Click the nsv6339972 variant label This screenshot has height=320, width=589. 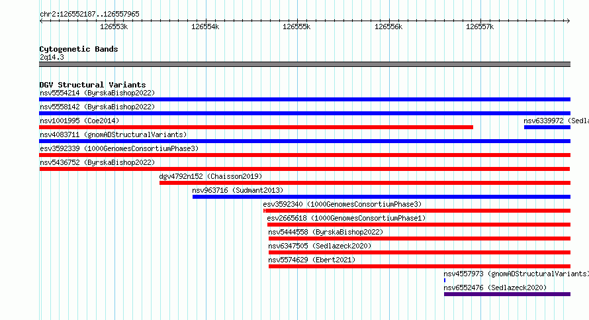[x=557, y=121]
